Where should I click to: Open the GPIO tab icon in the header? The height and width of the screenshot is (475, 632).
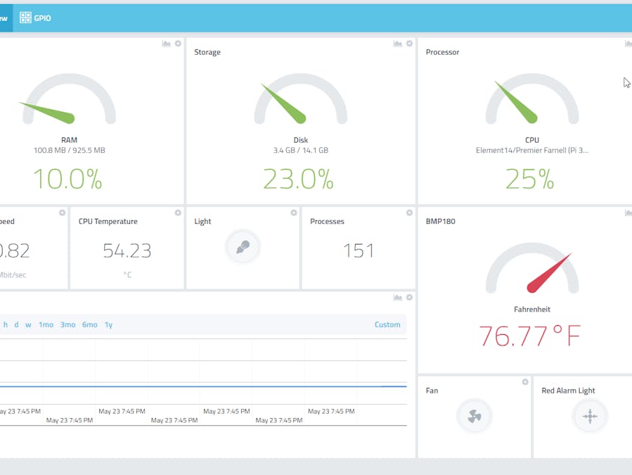pyautogui.click(x=26, y=17)
